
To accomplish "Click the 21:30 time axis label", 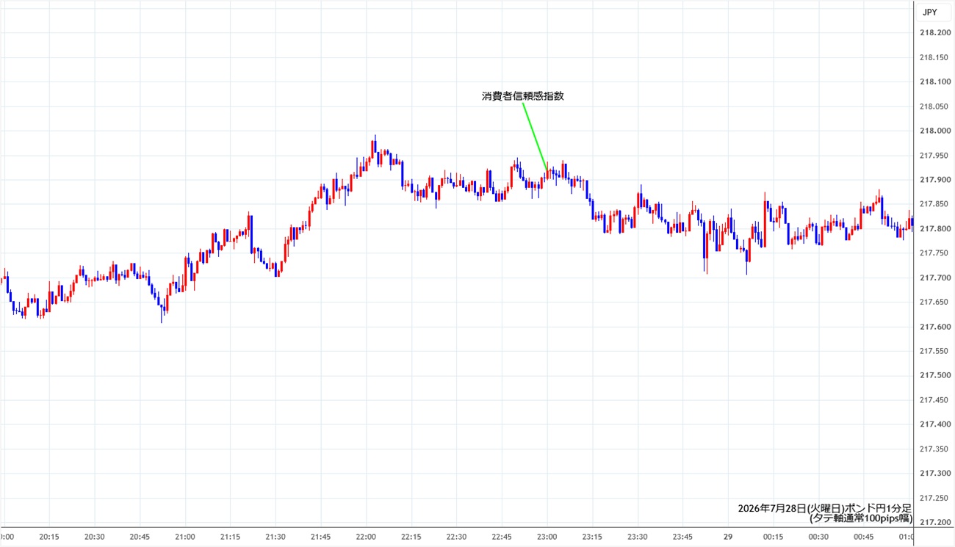I will (275, 537).
